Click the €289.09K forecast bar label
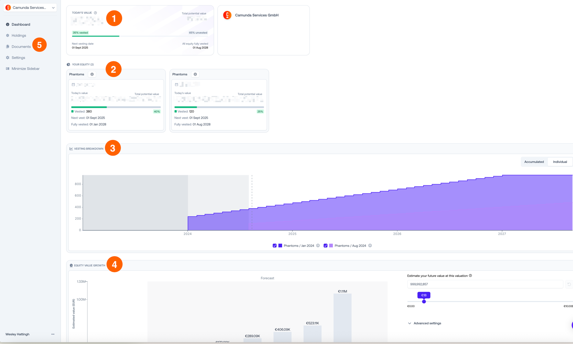The image size is (573, 344). click(x=252, y=336)
